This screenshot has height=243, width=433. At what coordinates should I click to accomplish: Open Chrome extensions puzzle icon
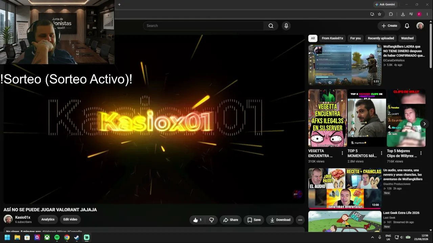click(391, 14)
